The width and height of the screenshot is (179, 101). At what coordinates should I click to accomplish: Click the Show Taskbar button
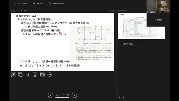point(21,3)
